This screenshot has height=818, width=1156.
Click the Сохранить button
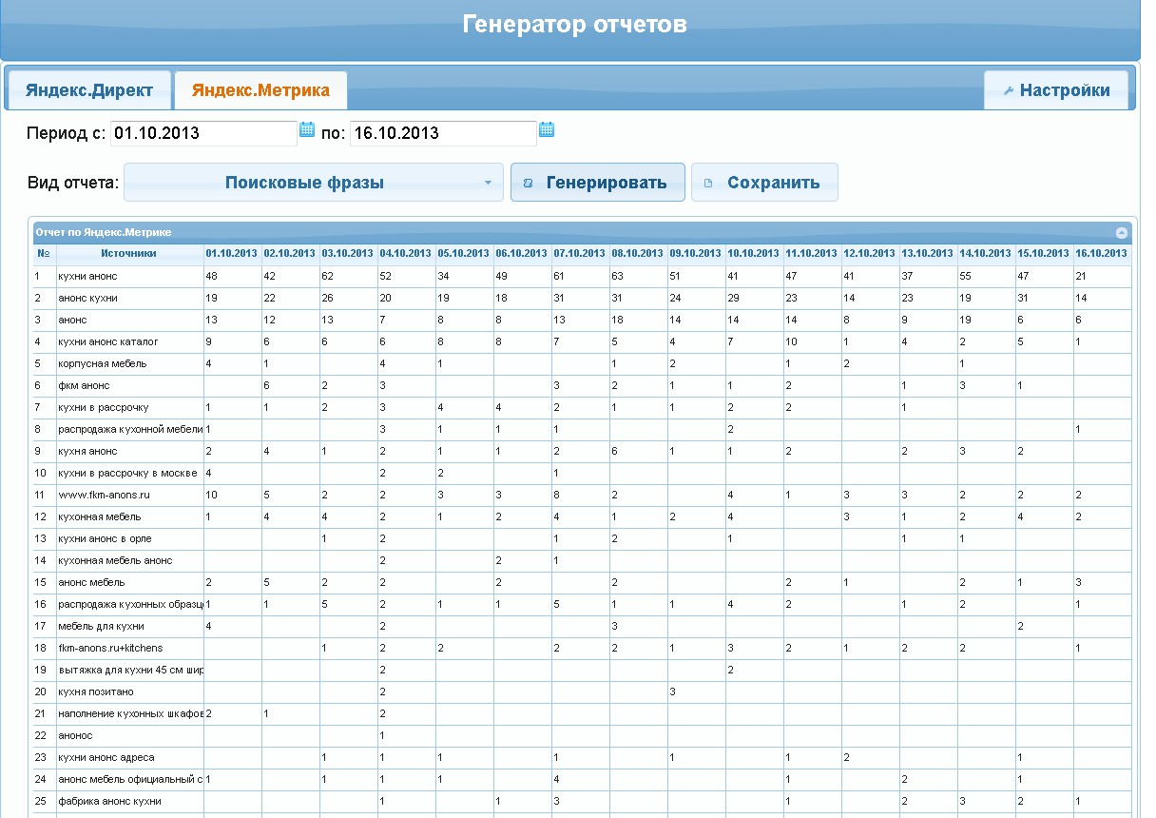point(764,183)
